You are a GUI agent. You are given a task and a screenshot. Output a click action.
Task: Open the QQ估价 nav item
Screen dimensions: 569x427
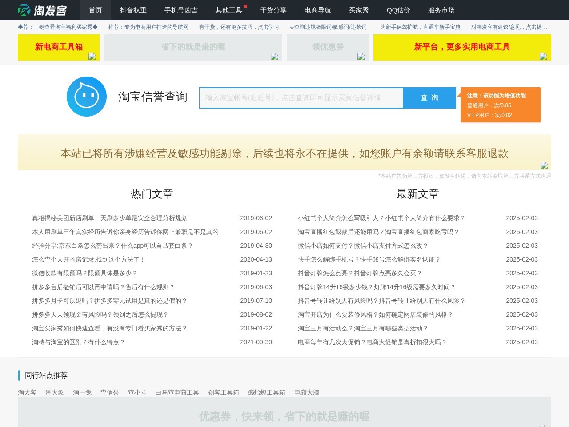tap(398, 10)
